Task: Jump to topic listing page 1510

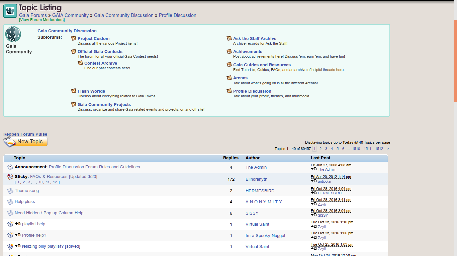Action: pyautogui.click(x=356, y=149)
